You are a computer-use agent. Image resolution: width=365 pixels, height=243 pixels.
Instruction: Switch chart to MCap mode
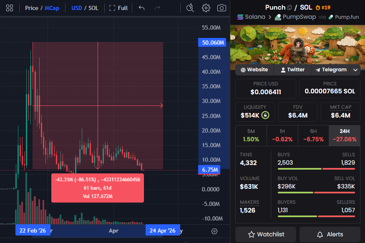point(52,8)
